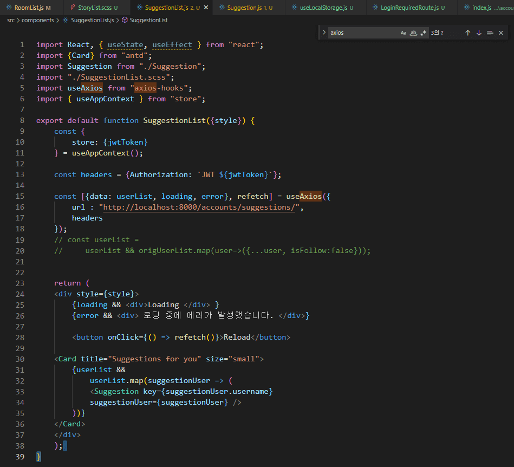This screenshot has height=467, width=514.
Task: Click React icon on index.js tab
Action: coord(467,7)
